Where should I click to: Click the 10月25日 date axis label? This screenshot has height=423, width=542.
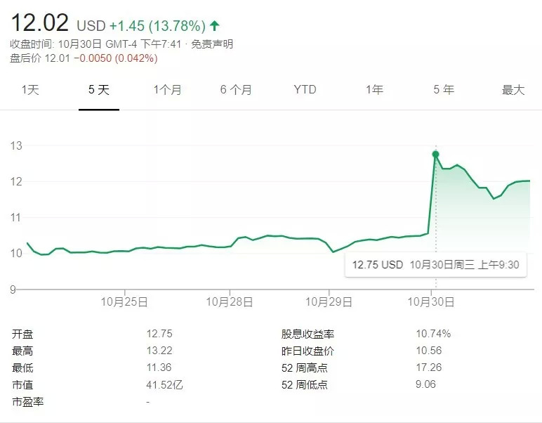click(x=124, y=301)
